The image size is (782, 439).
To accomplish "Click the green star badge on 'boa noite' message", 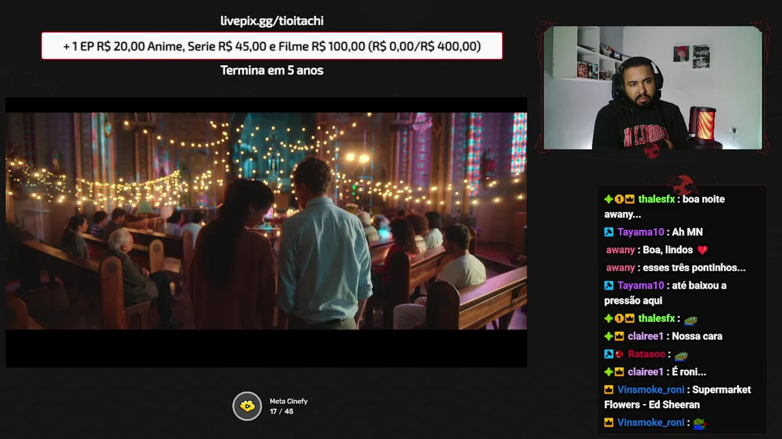I will pos(608,199).
